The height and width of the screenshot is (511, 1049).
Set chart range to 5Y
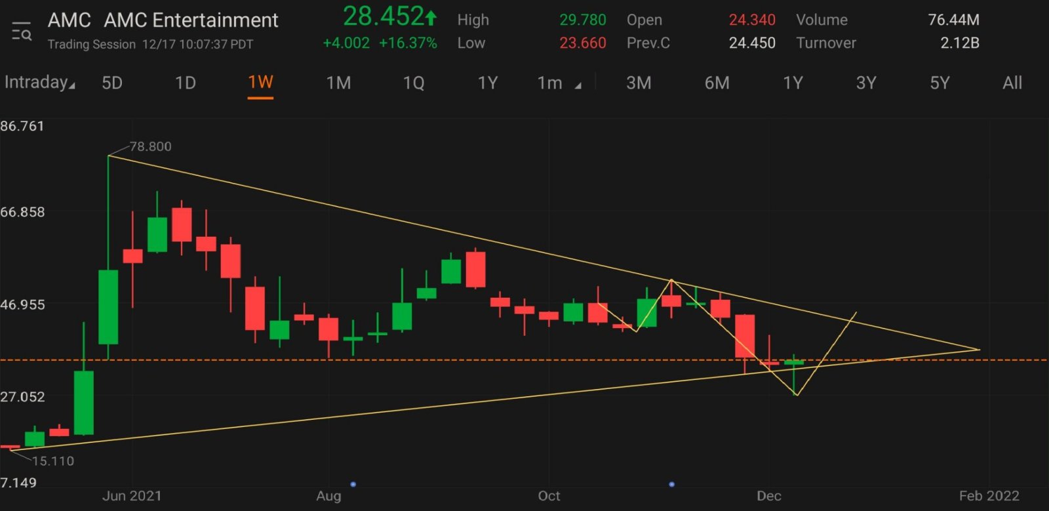coord(940,83)
